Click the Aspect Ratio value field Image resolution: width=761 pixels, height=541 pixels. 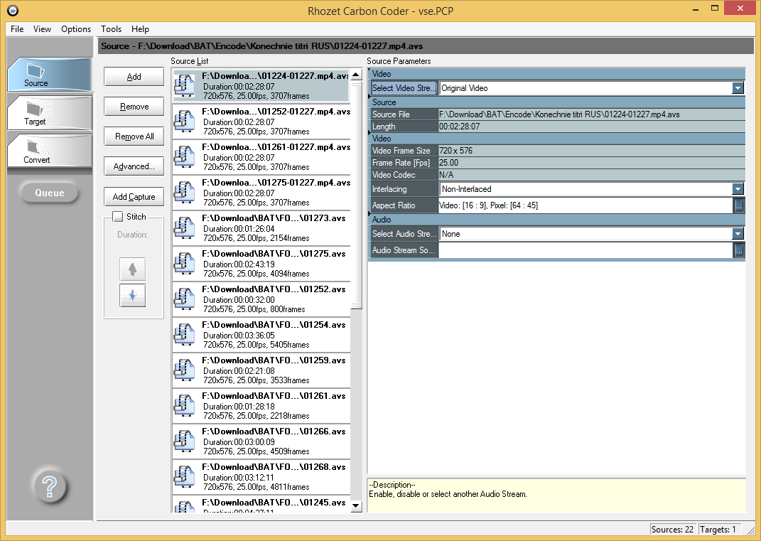pos(585,205)
